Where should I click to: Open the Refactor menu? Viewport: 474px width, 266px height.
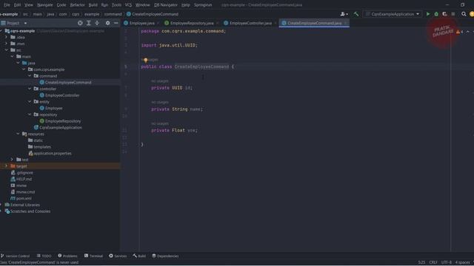77,5
